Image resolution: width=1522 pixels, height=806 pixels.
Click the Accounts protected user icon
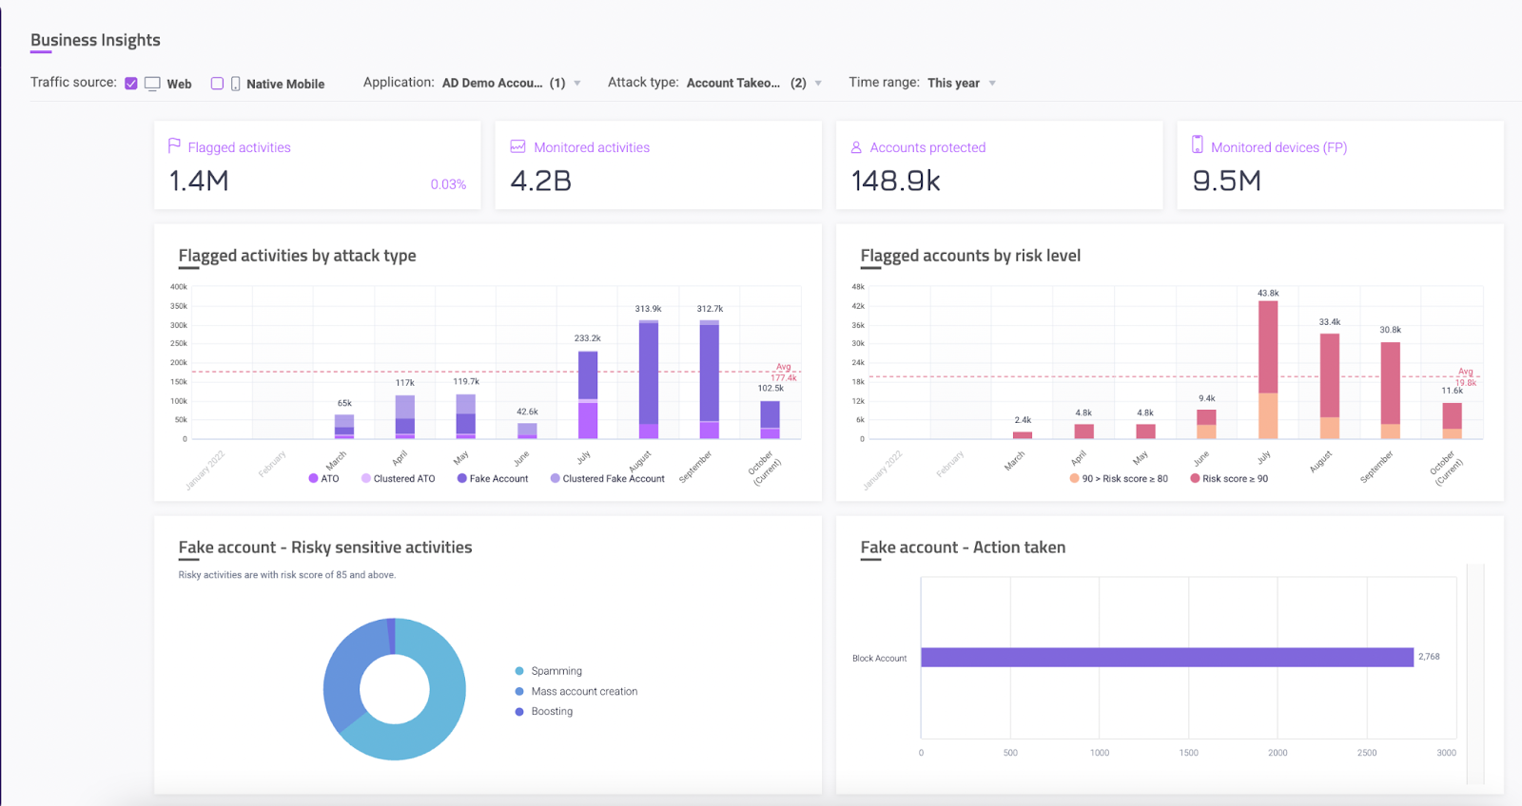tap(856, 147)
